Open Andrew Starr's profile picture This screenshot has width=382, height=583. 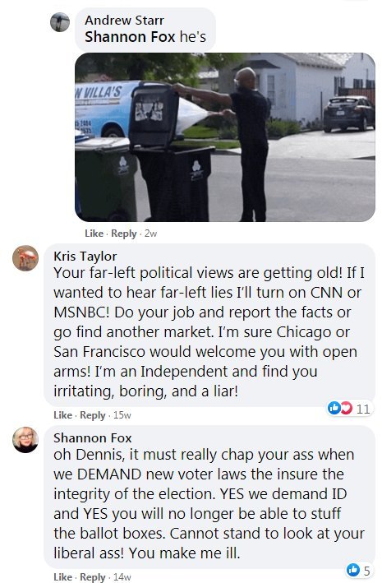[60, 22]
